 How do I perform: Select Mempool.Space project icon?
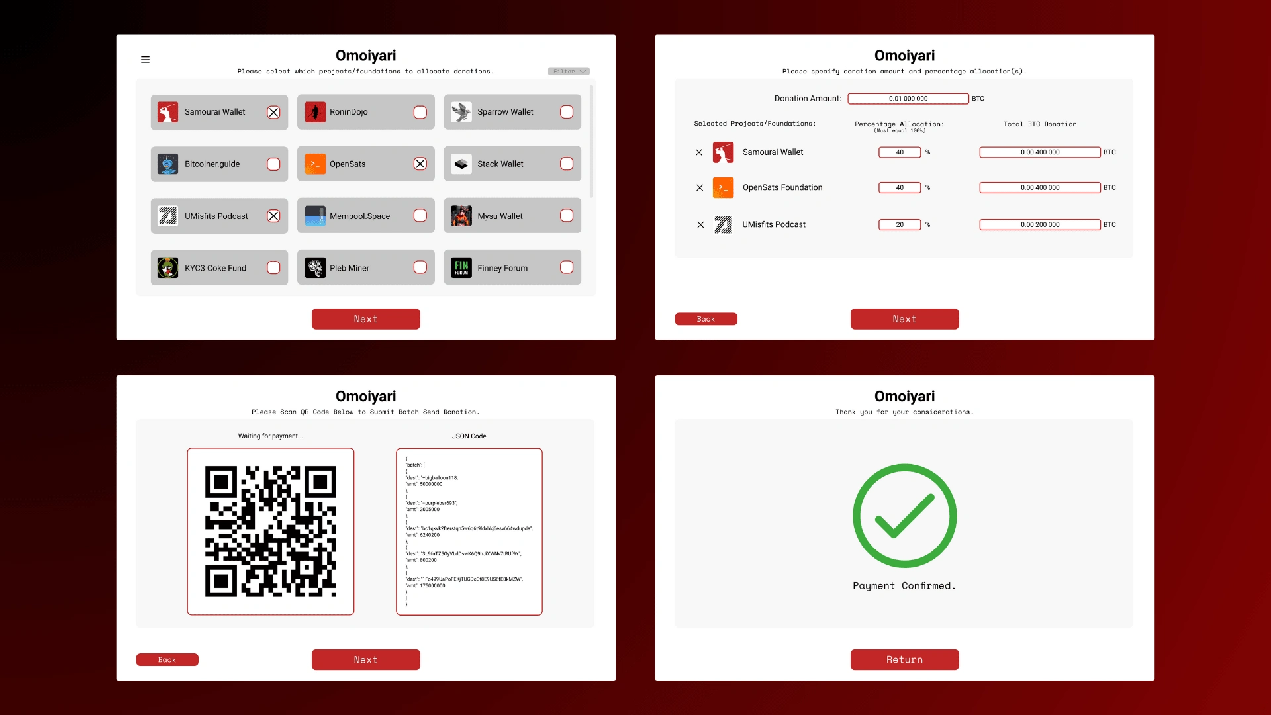point(314,216)
